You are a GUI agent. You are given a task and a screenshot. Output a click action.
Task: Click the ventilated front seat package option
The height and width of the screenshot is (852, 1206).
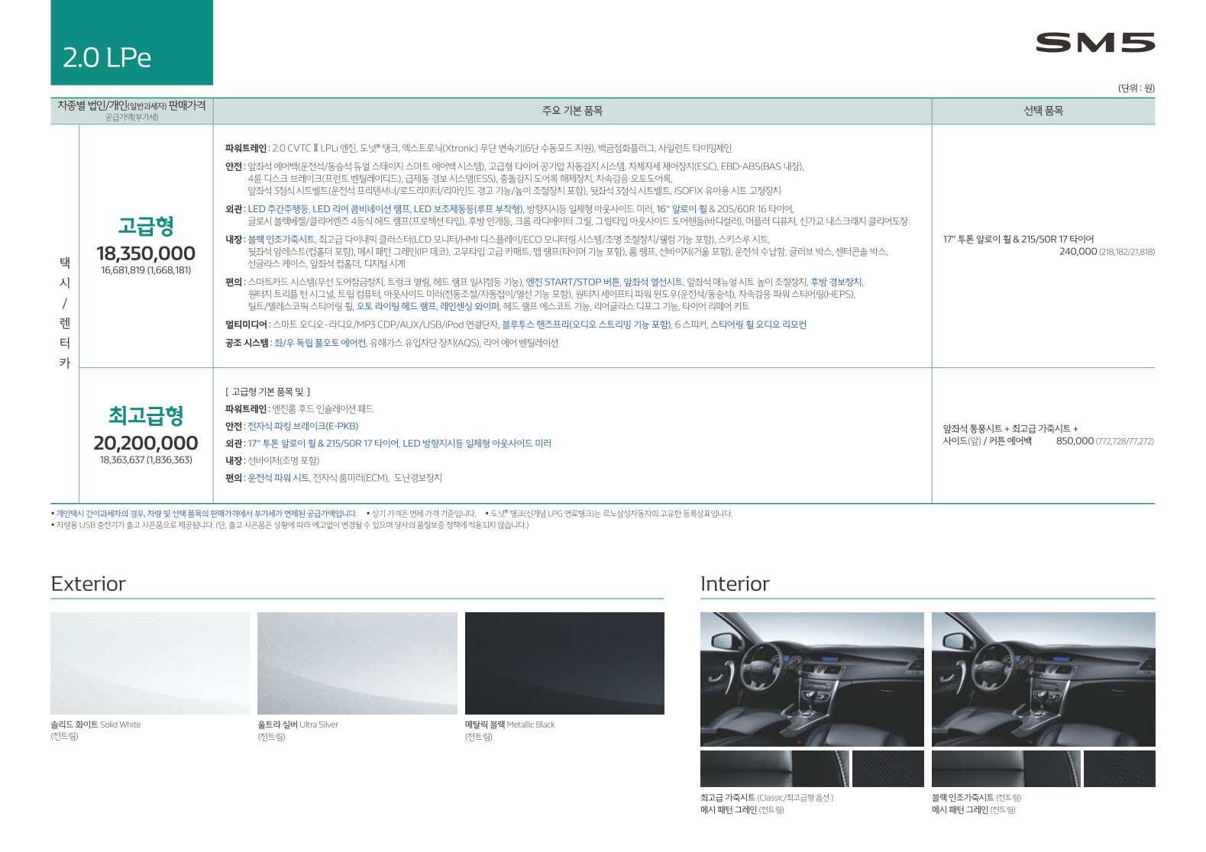coord(1010,430)
